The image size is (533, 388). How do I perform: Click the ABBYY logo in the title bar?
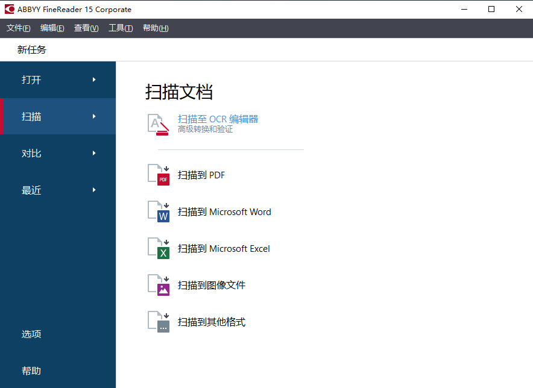tap(8, 8)
